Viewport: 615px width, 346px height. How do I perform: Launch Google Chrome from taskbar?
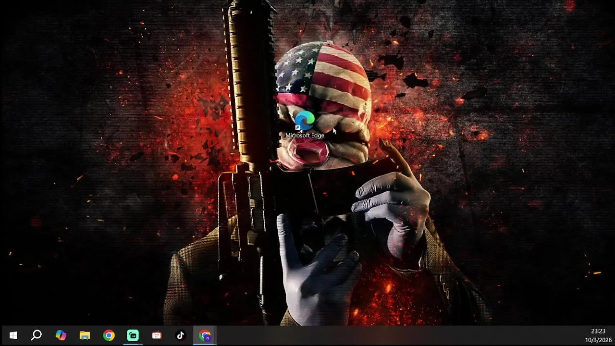(x=109, y=335)
